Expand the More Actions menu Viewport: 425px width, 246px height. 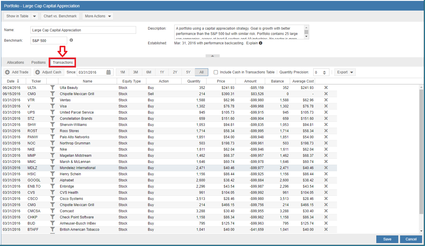[98, 16]
